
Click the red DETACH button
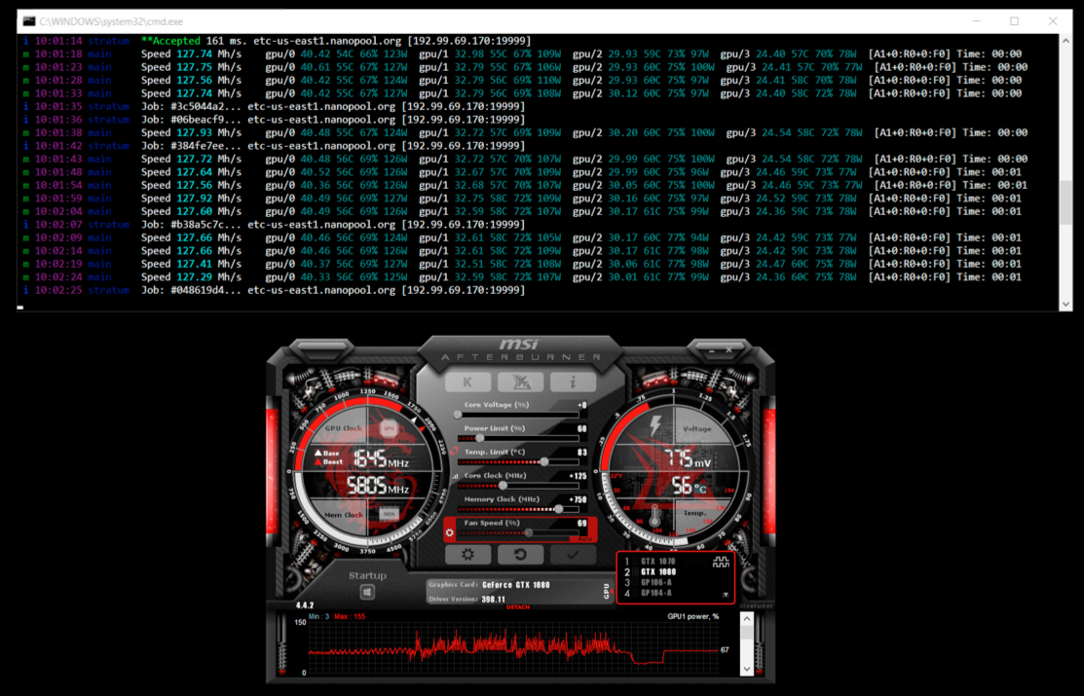pyautogui.click(x=517, y=606)
